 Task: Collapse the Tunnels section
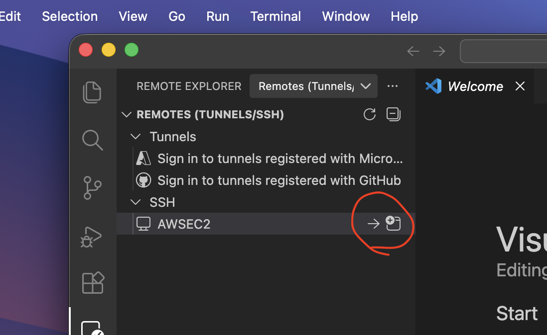pos(136,136)
